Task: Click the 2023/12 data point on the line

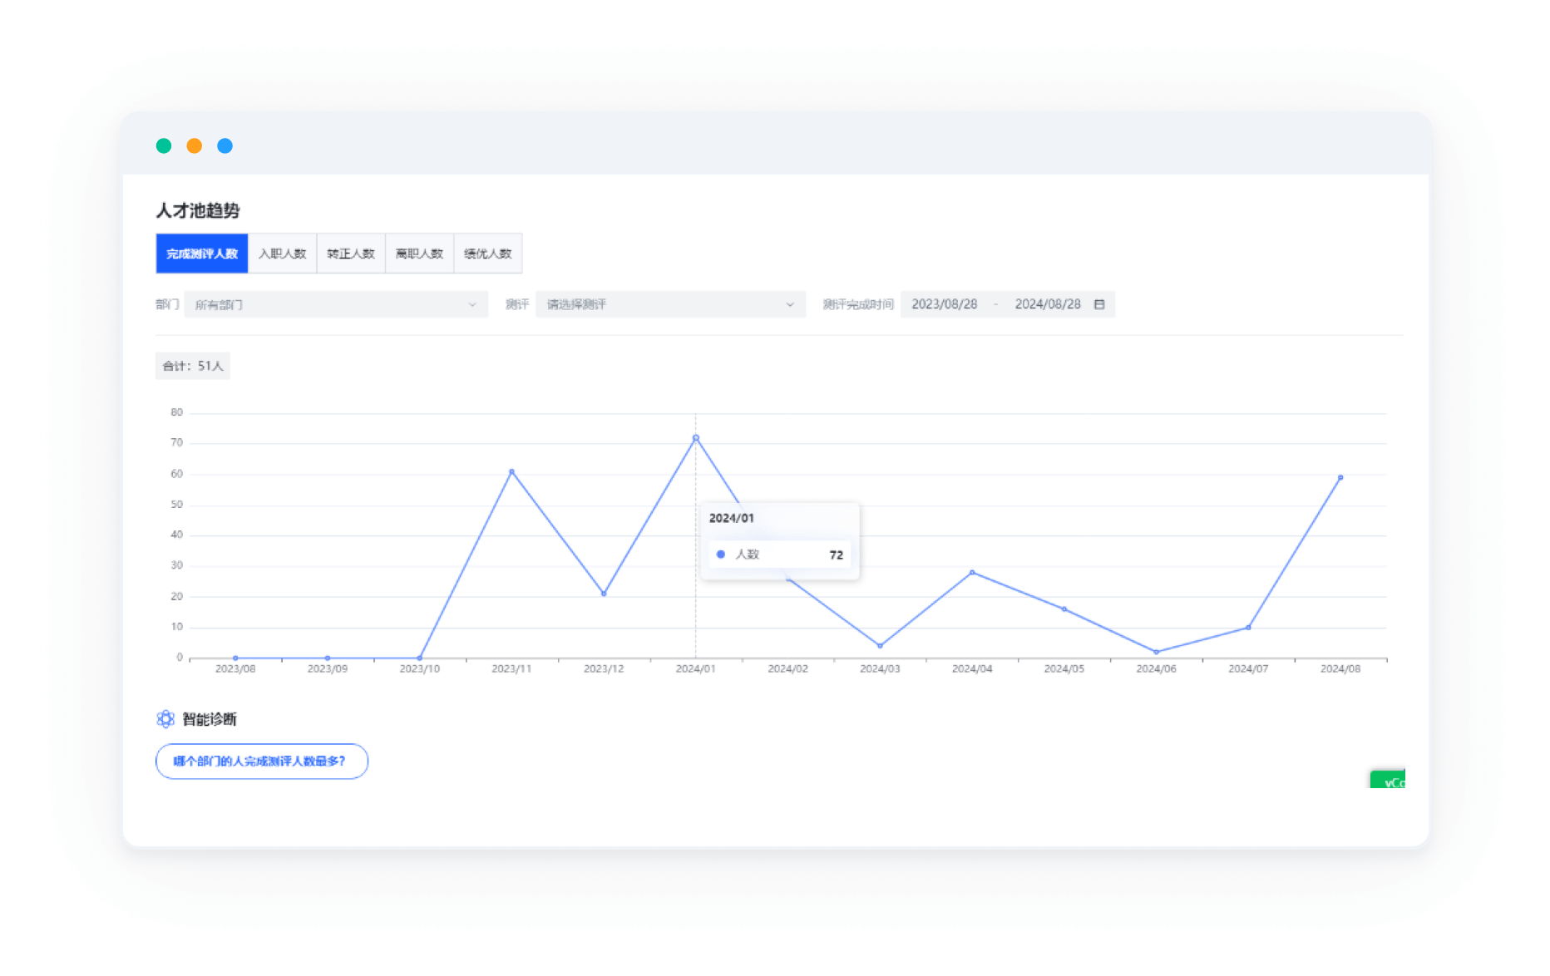Action: coord(604,594)
